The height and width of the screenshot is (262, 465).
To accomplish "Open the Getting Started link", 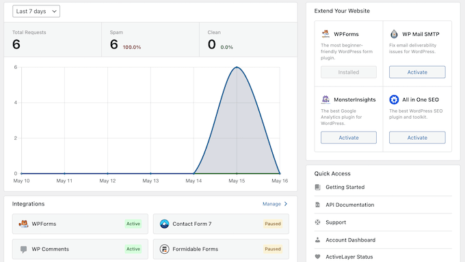I will [345, 187].
